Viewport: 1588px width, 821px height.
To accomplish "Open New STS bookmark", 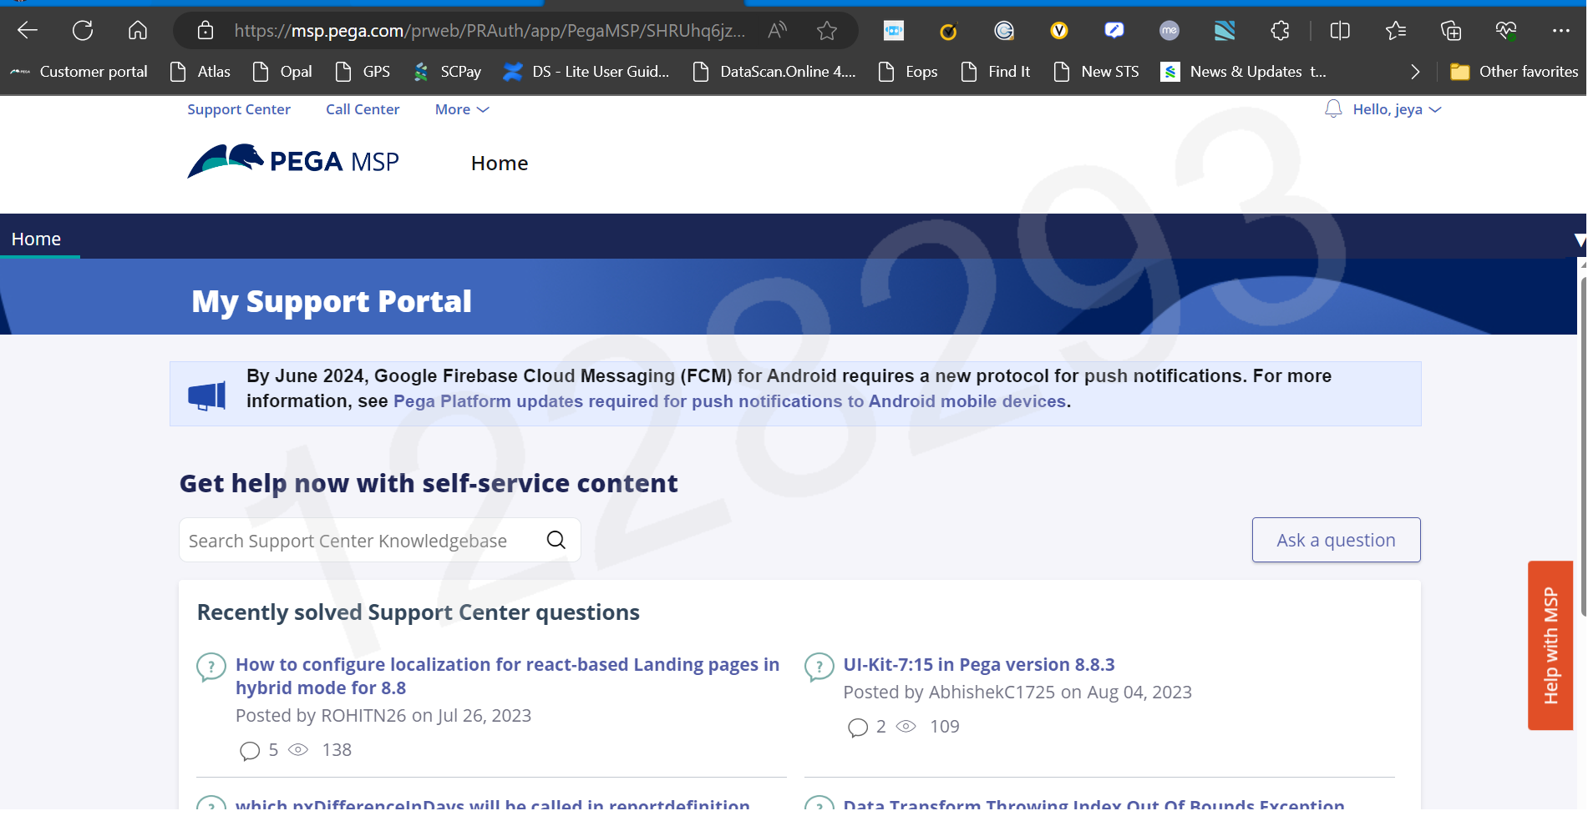I will point(1097,72).
